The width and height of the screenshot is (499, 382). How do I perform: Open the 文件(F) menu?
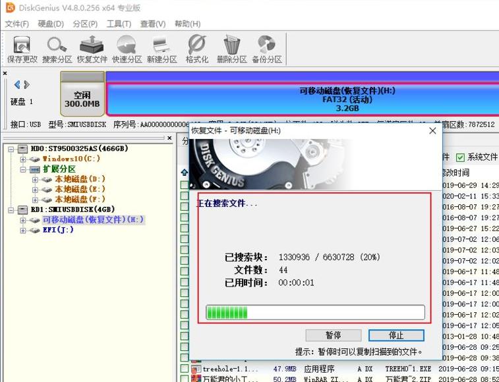coord(17,24)
